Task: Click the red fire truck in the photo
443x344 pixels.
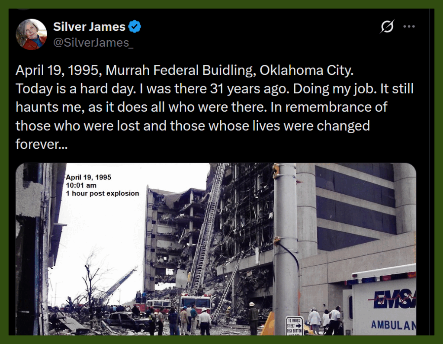Action: tap(196, 303)
